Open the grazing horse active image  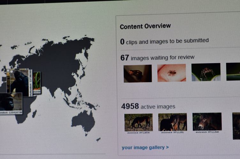[x=139, y=122]
